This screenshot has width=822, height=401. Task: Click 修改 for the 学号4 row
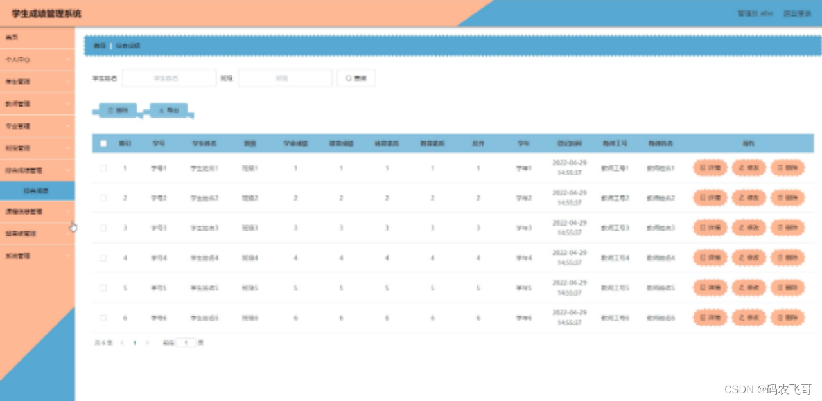(749, 258)
